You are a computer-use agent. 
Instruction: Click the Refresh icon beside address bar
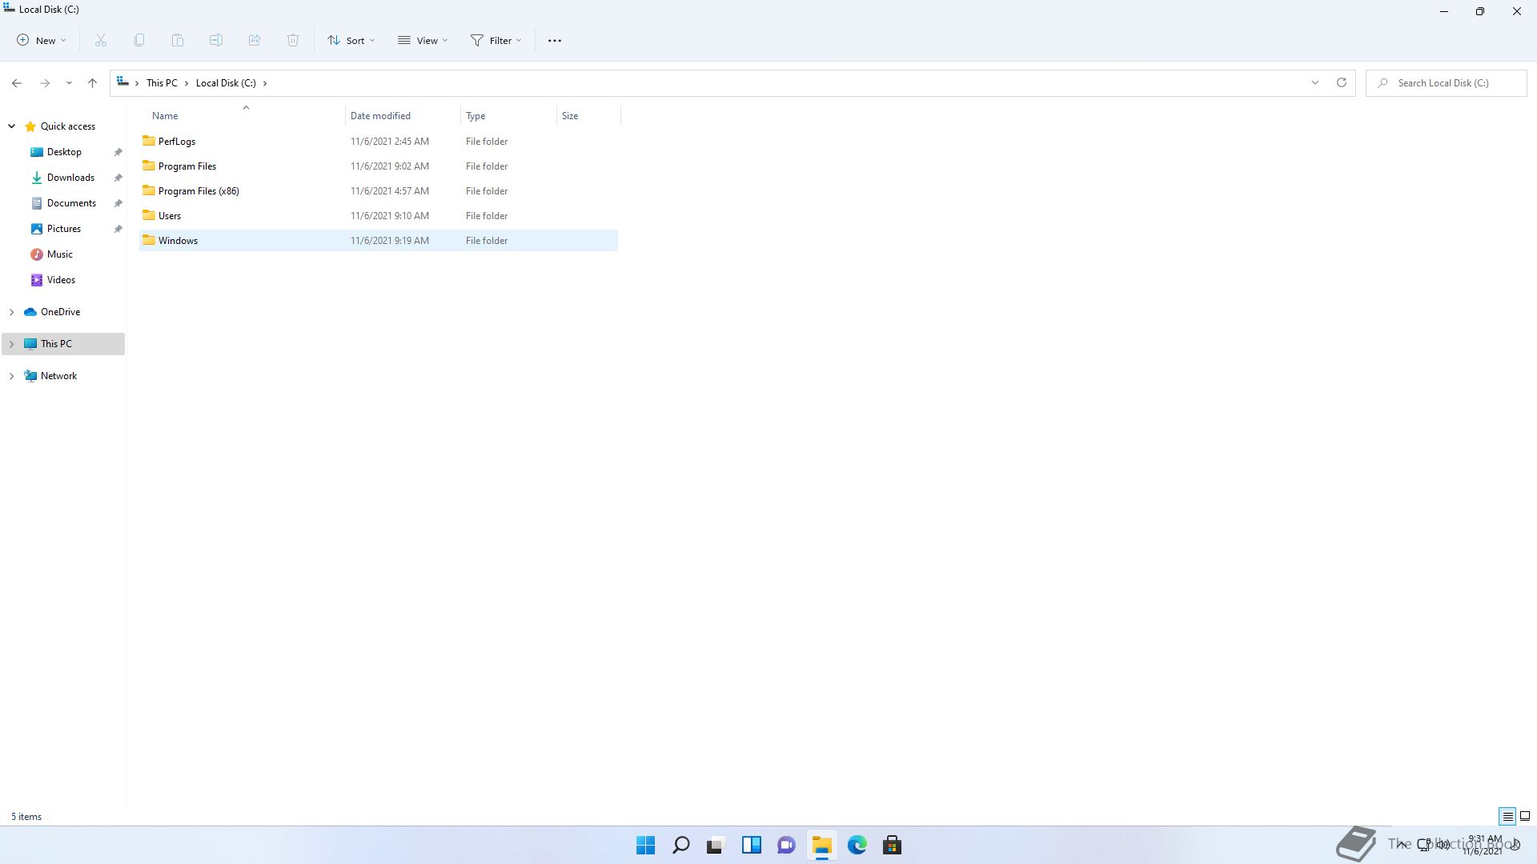[1342, 82]
